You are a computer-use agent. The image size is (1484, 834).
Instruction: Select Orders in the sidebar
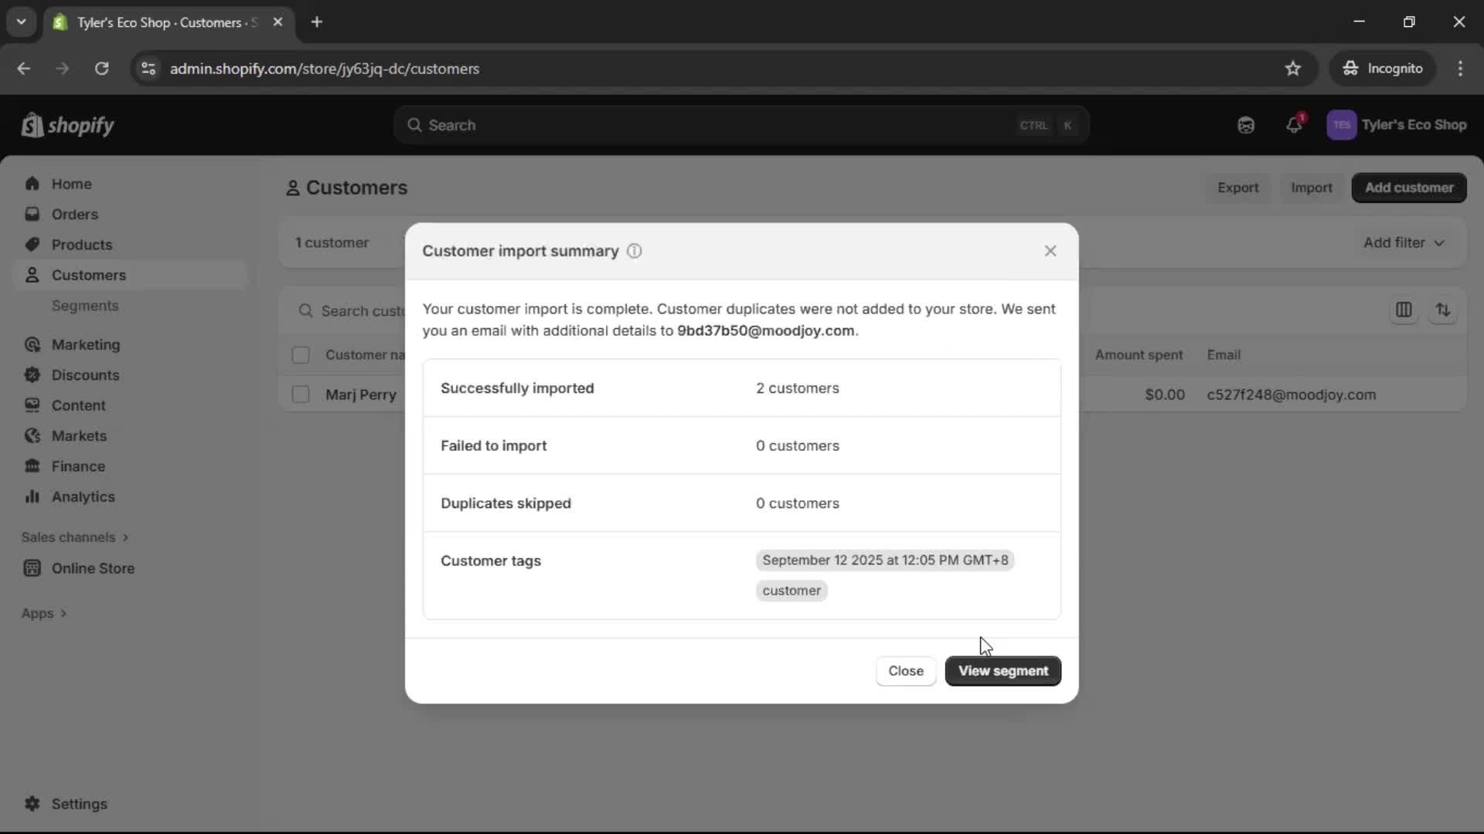point(74,215)
